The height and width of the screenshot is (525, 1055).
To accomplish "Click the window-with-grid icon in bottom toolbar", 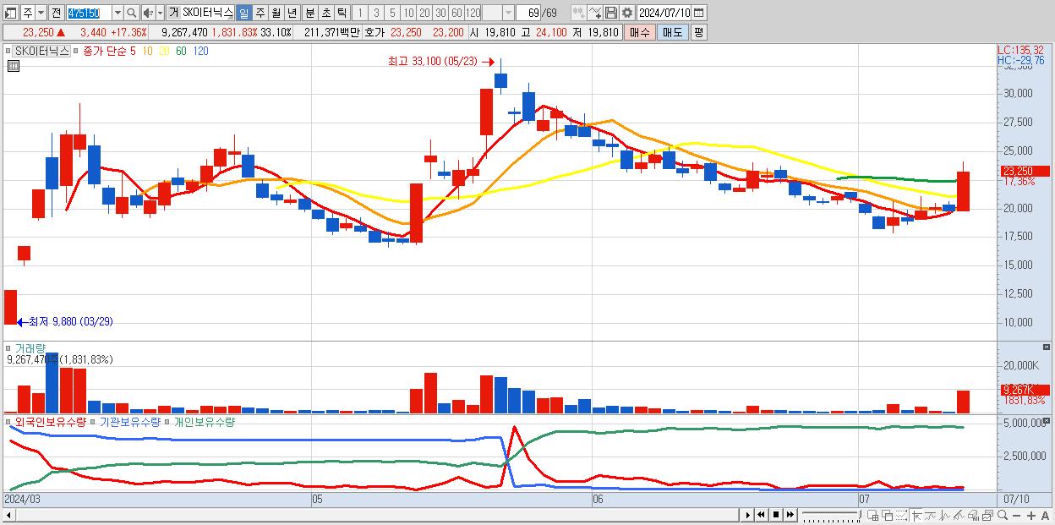I will [x=873, y=515].
